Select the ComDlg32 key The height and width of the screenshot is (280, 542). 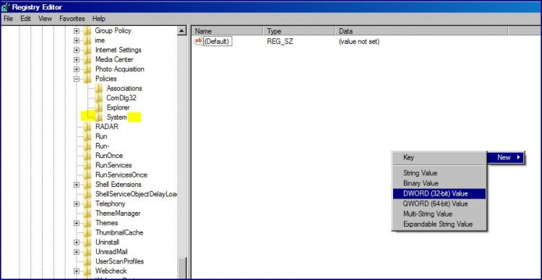coord(121,98)
